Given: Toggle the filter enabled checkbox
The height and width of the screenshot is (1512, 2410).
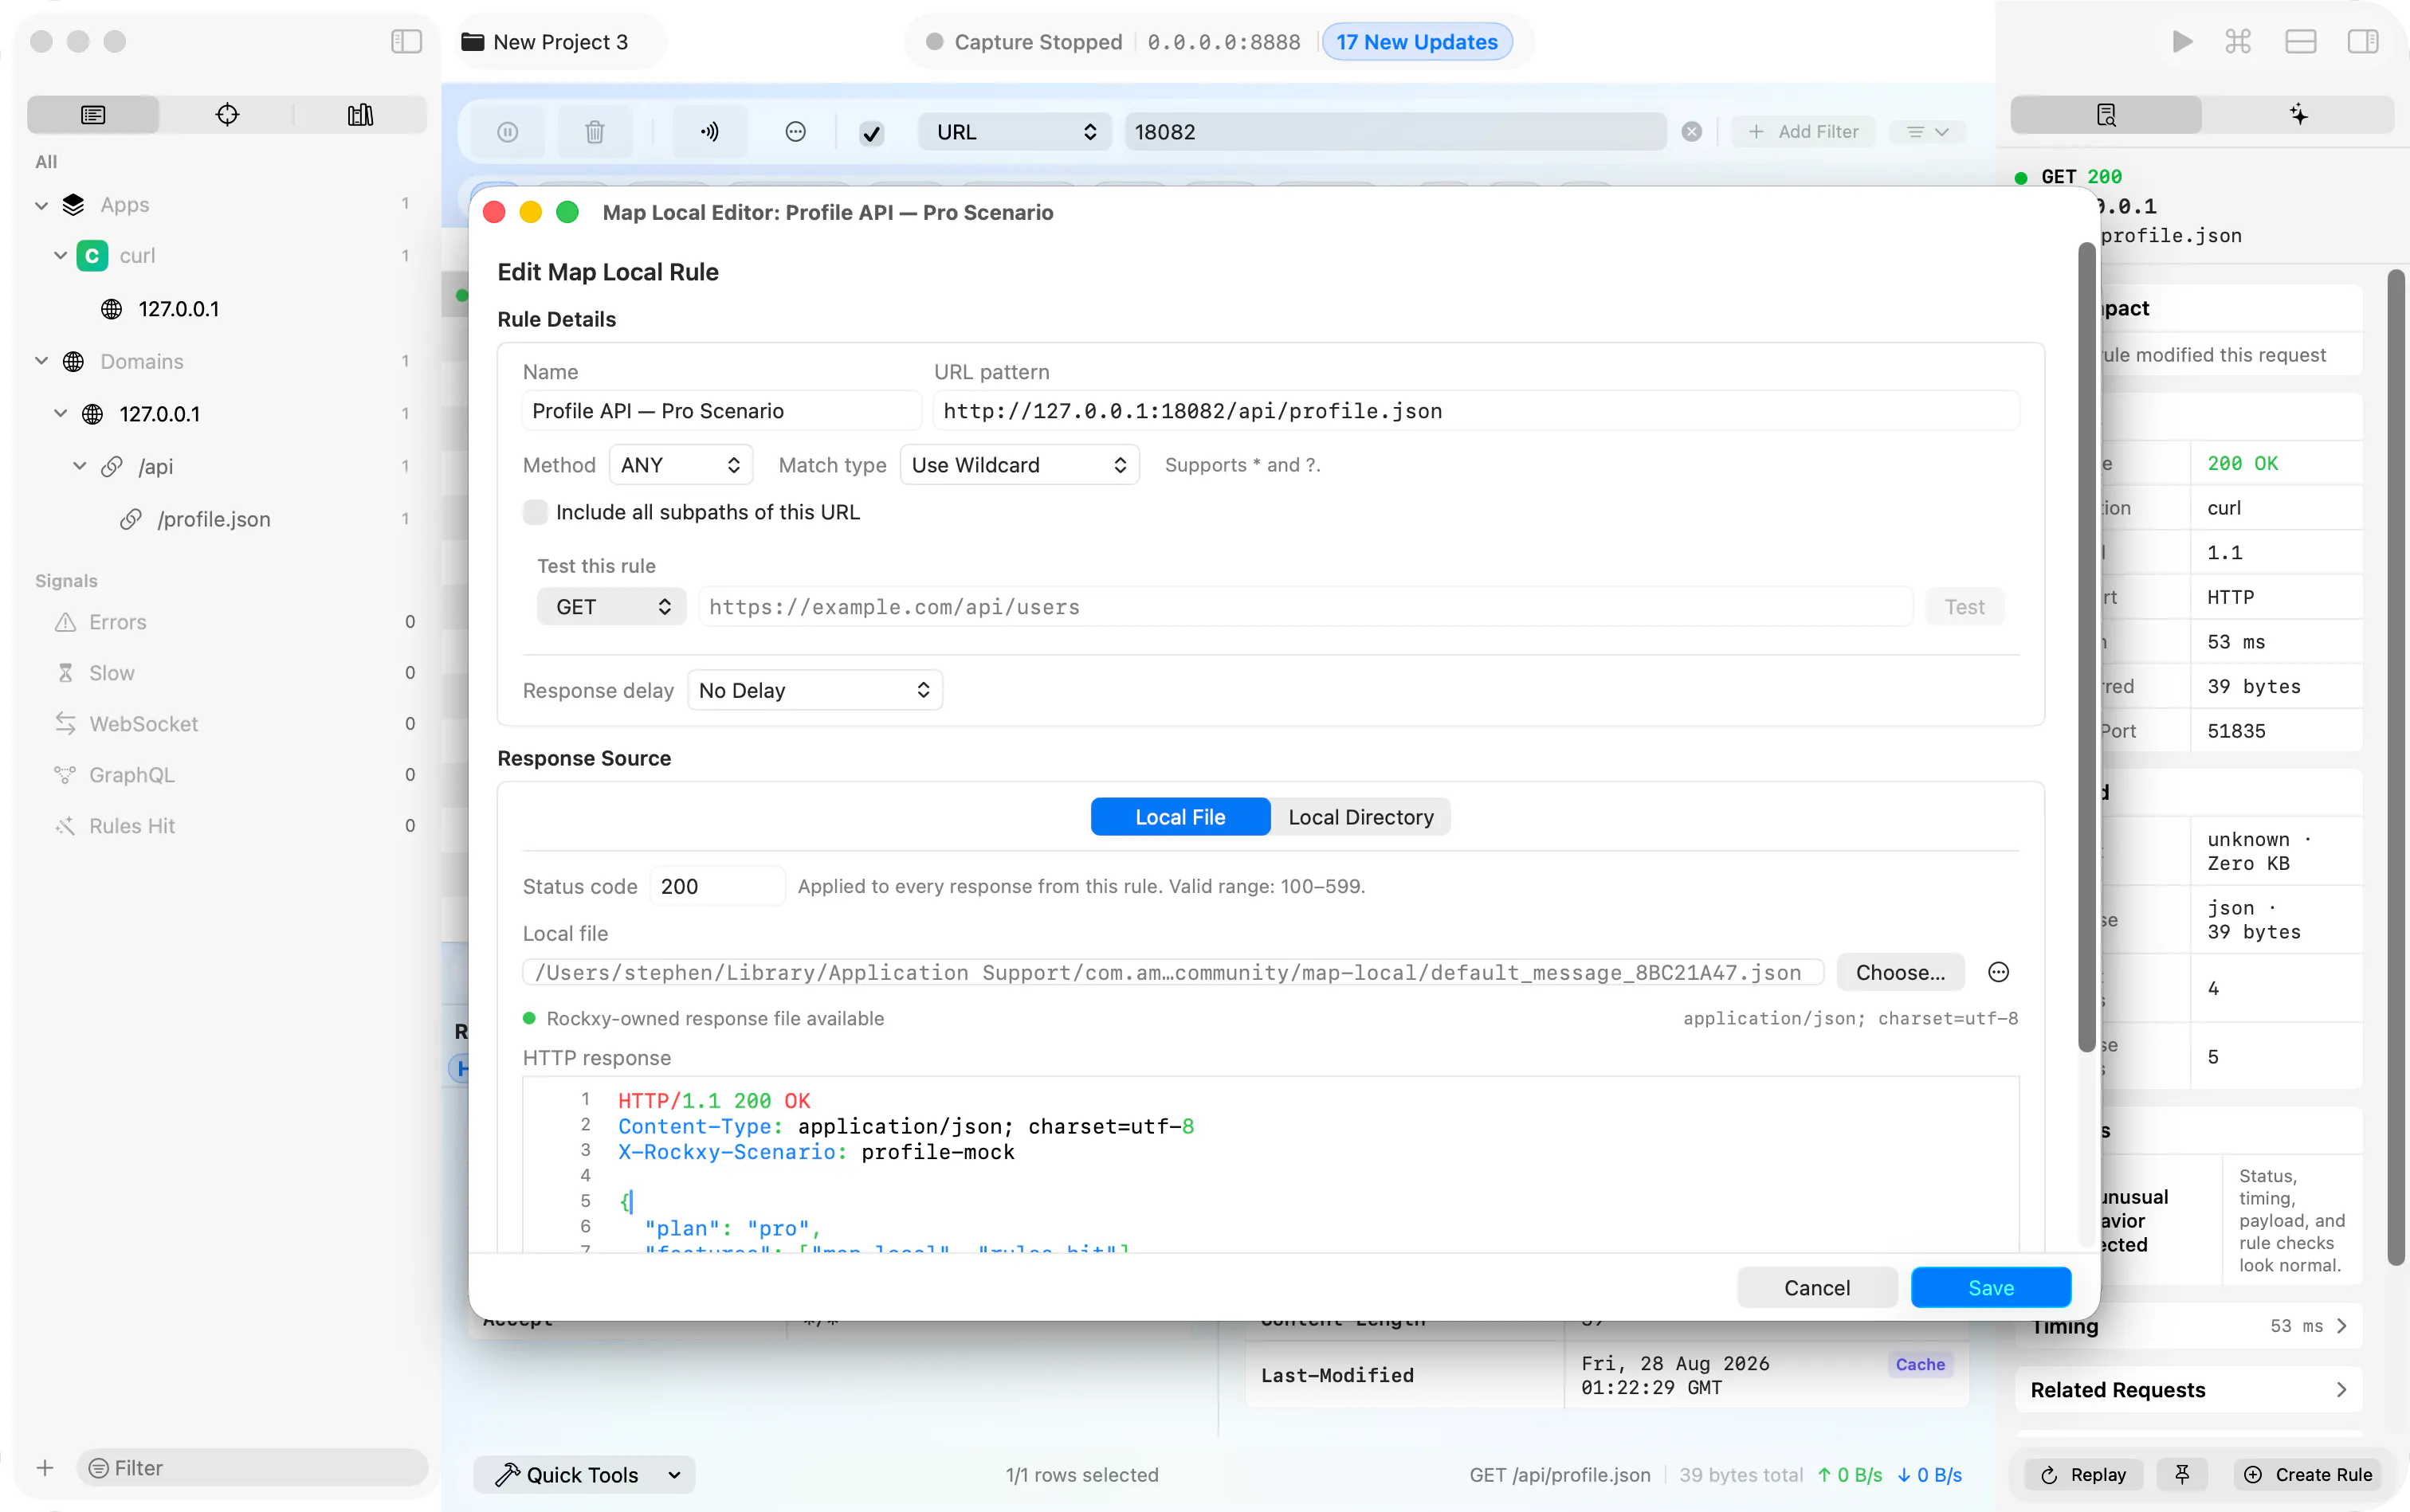Looking at the screenshot, I should pyautogui.click(x=871, y=133).
